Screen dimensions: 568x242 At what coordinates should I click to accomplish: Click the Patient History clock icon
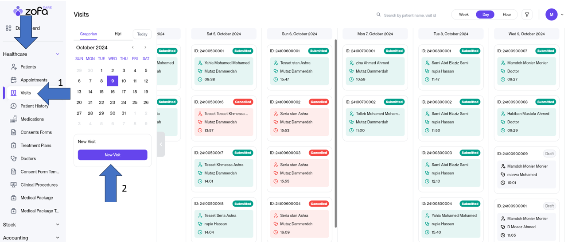point(14,106)
